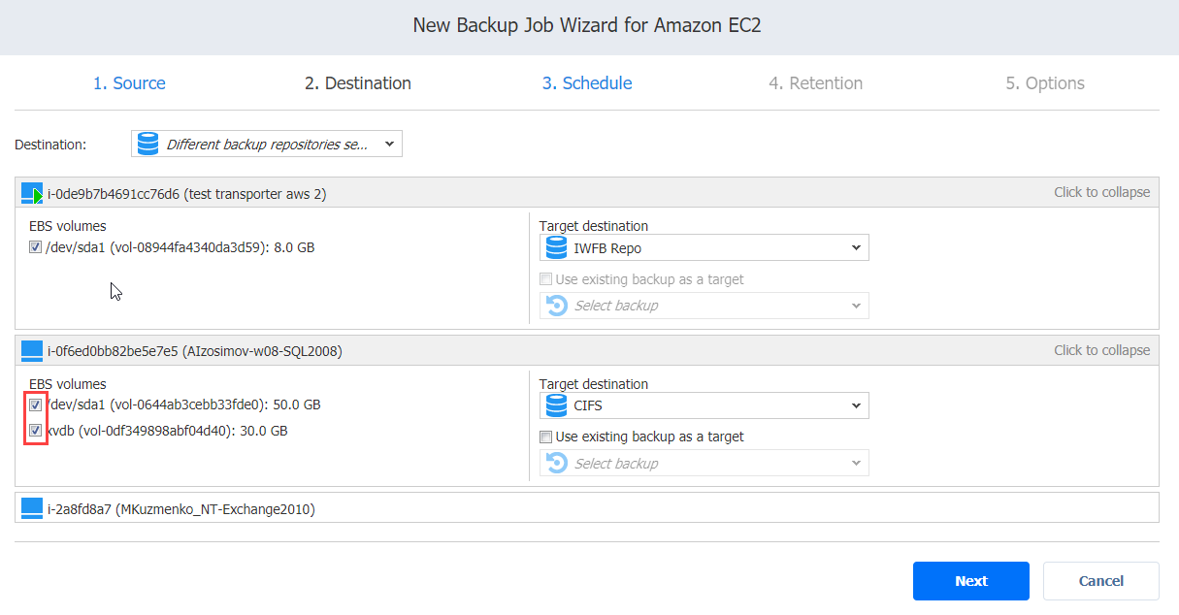Select the 2. Destination step
Viewport: 1179px width, 615px height.
coord(358,83)
